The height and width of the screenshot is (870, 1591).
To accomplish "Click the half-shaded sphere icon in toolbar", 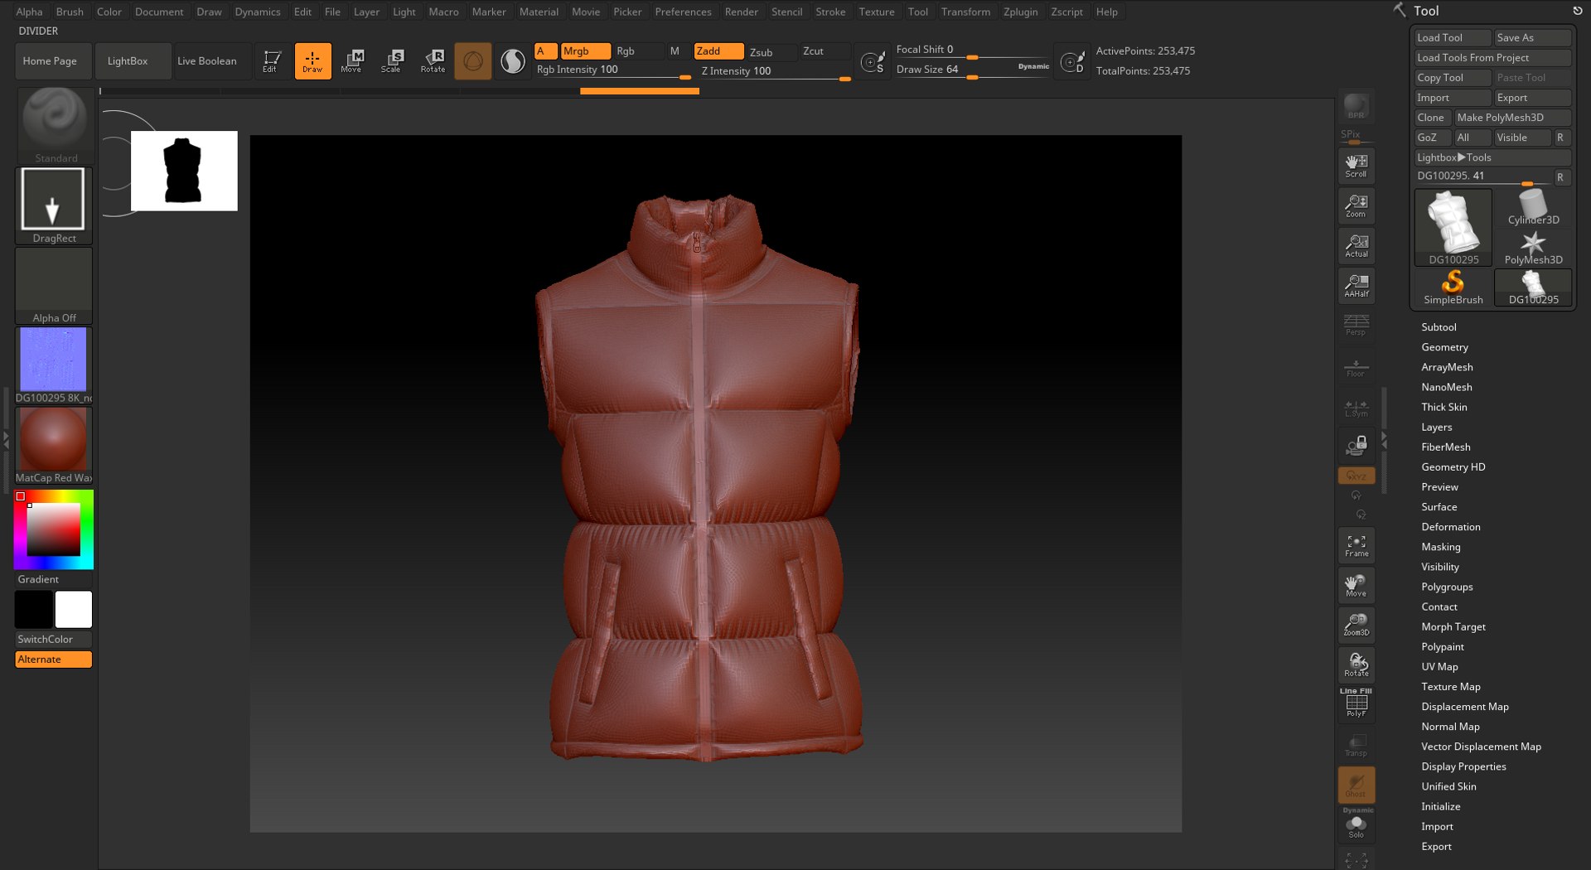I will click(513, 61).
